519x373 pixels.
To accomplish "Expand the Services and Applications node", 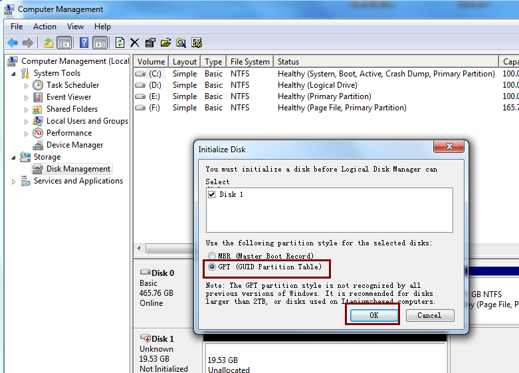I will pos(14,181).
